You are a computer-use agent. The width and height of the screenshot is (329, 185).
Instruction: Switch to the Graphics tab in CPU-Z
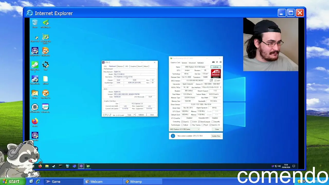133,66
